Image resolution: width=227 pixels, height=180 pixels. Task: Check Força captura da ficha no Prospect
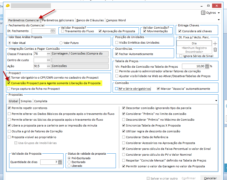coord(9,89)
